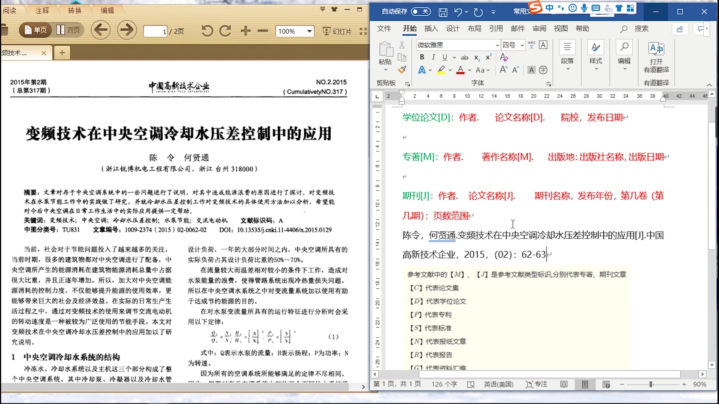Click the enclosed character 字 icon
This screenshot has width=719, height=404.
[x=543, y=70]
